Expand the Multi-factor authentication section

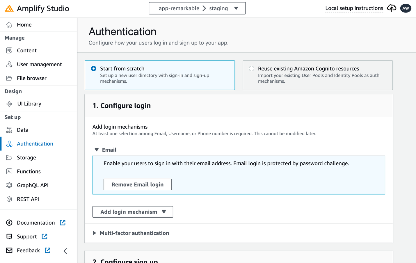pos(94,233)
